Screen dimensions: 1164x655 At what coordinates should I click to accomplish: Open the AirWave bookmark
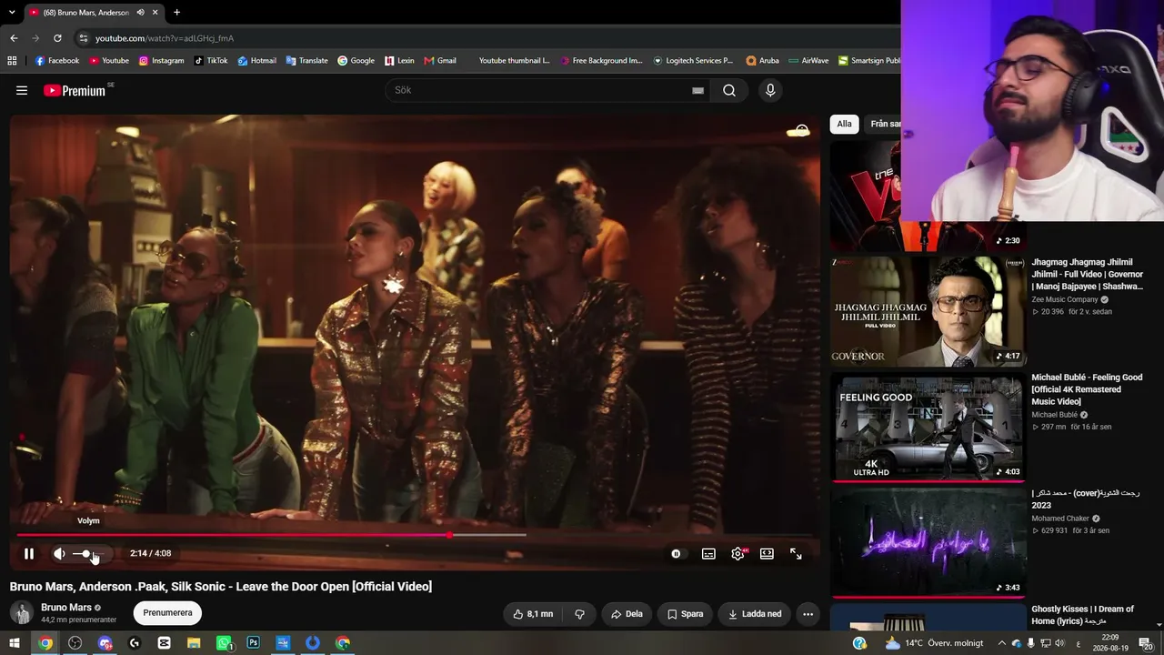[808, 61]
